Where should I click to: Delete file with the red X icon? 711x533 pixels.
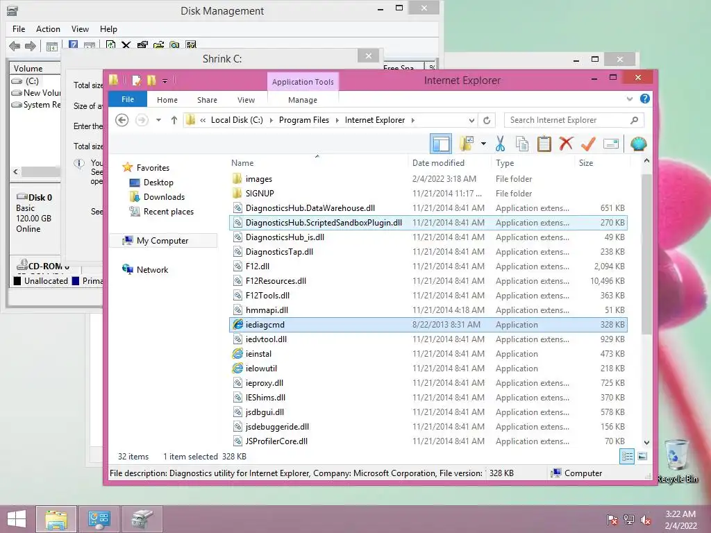point(566,144)
